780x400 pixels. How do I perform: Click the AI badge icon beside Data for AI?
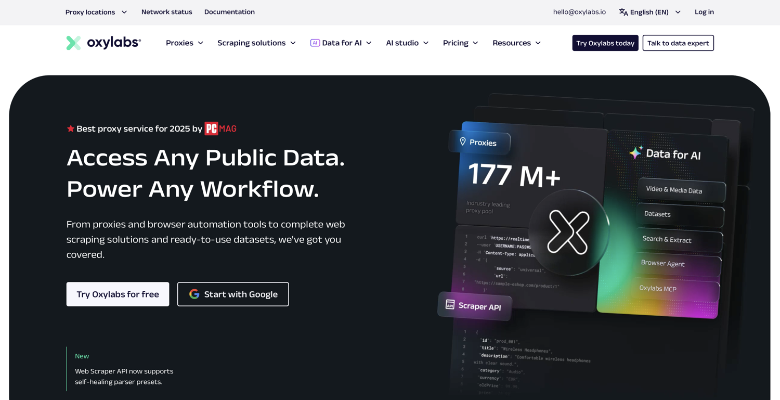click(315, 43)
